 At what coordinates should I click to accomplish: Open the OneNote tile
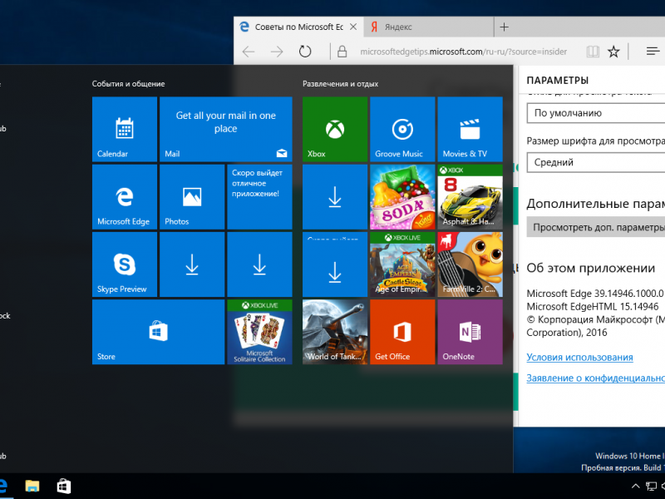tap(470, 332)
